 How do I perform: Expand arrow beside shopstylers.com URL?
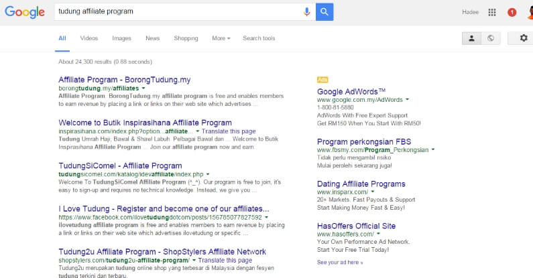tap(194, 261)
